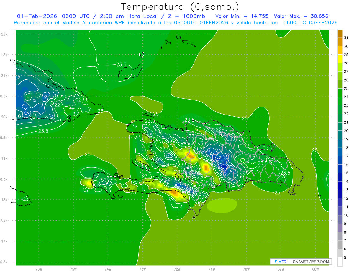Click the "10" colorbar scale value
This screenshot has width=354, height=273.
346,215
